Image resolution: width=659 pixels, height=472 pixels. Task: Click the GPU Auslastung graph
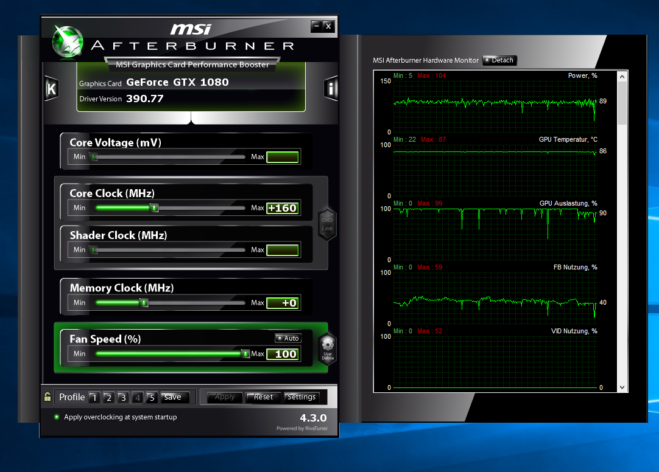[x=495, y=234]
